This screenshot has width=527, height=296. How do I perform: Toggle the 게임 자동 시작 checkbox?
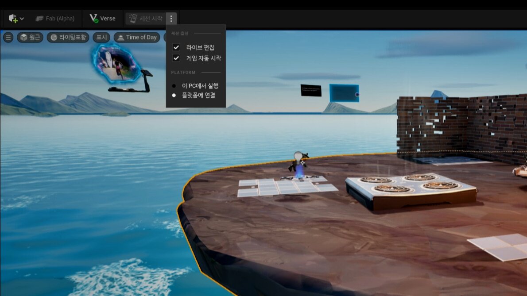coord(176,58)
